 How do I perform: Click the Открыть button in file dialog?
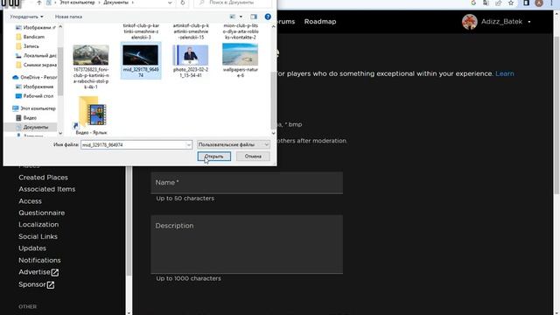pyautogui.click(x=213, y=157)
